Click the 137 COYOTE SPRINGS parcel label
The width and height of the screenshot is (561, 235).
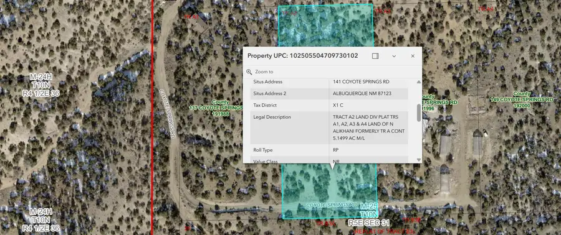click(x=216, y=108)
